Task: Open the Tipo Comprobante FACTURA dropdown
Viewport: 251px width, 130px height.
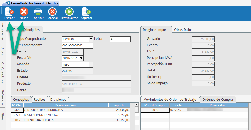Action: [x=91, y=39]
